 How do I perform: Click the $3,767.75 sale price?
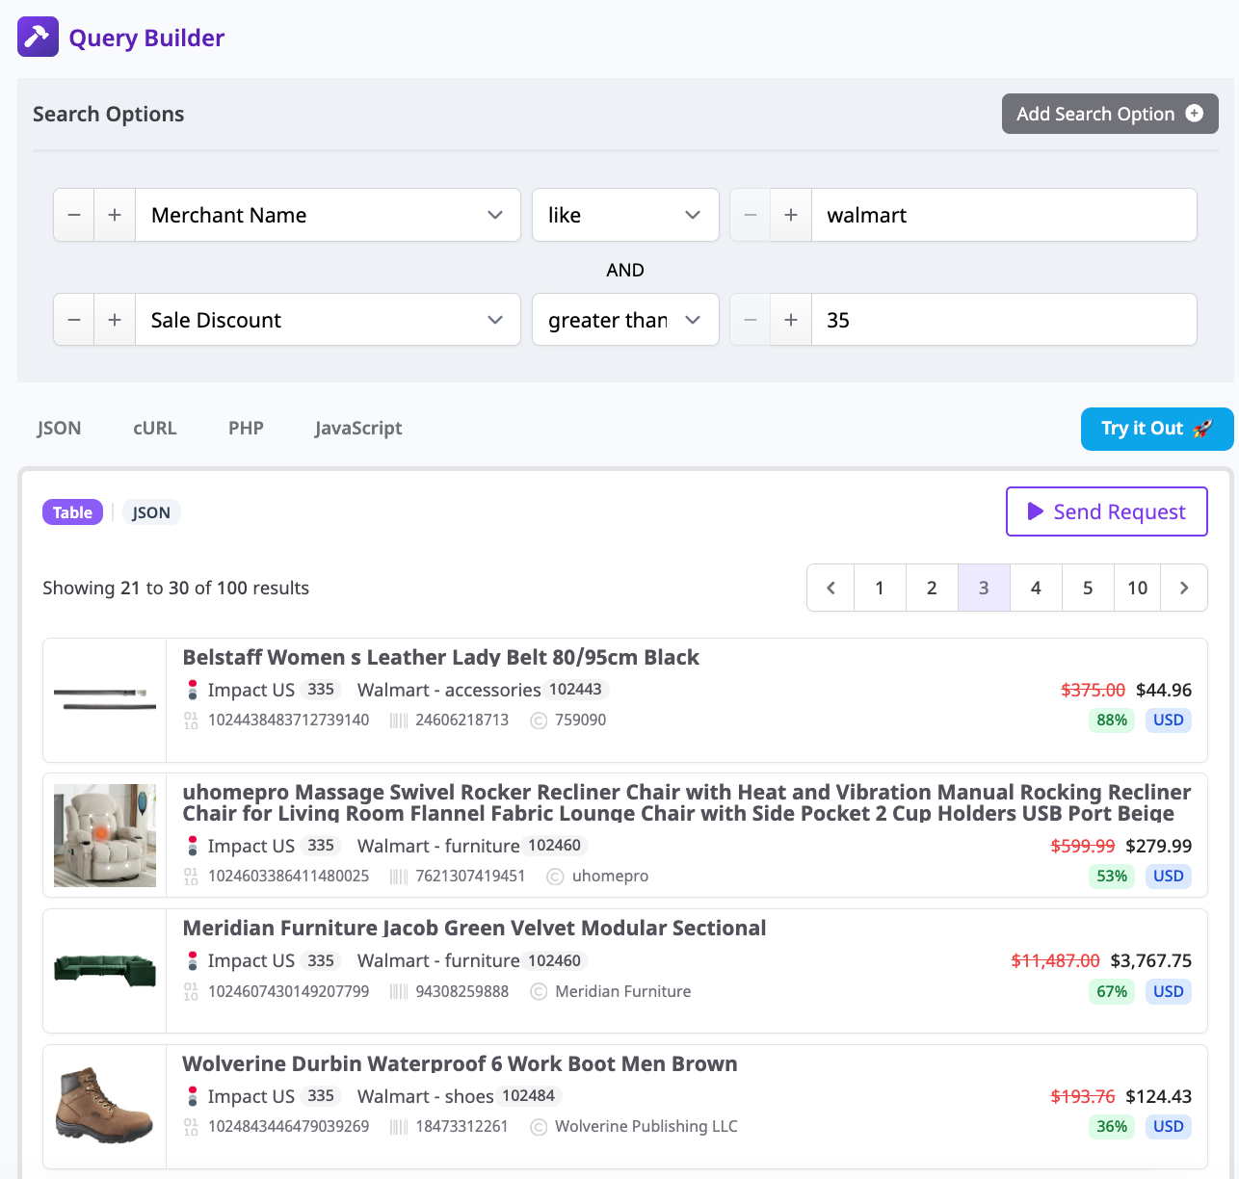tap(1151, 960)
